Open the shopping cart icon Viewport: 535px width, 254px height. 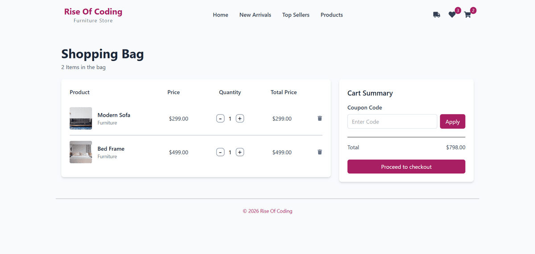coord(467,15)
